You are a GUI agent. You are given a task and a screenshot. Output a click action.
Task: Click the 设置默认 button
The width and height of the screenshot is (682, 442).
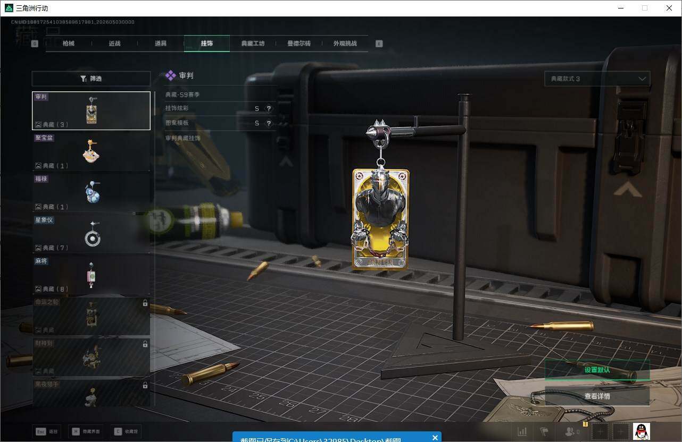597,370
